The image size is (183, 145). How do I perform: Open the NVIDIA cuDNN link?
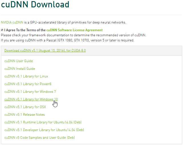point(12,22)
